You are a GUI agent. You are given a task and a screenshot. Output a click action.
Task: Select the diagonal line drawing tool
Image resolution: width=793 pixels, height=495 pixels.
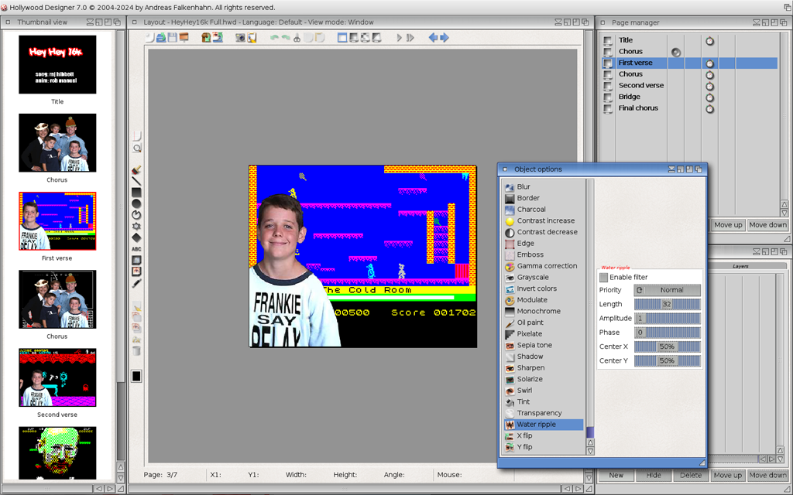click(x=136, y=181)
